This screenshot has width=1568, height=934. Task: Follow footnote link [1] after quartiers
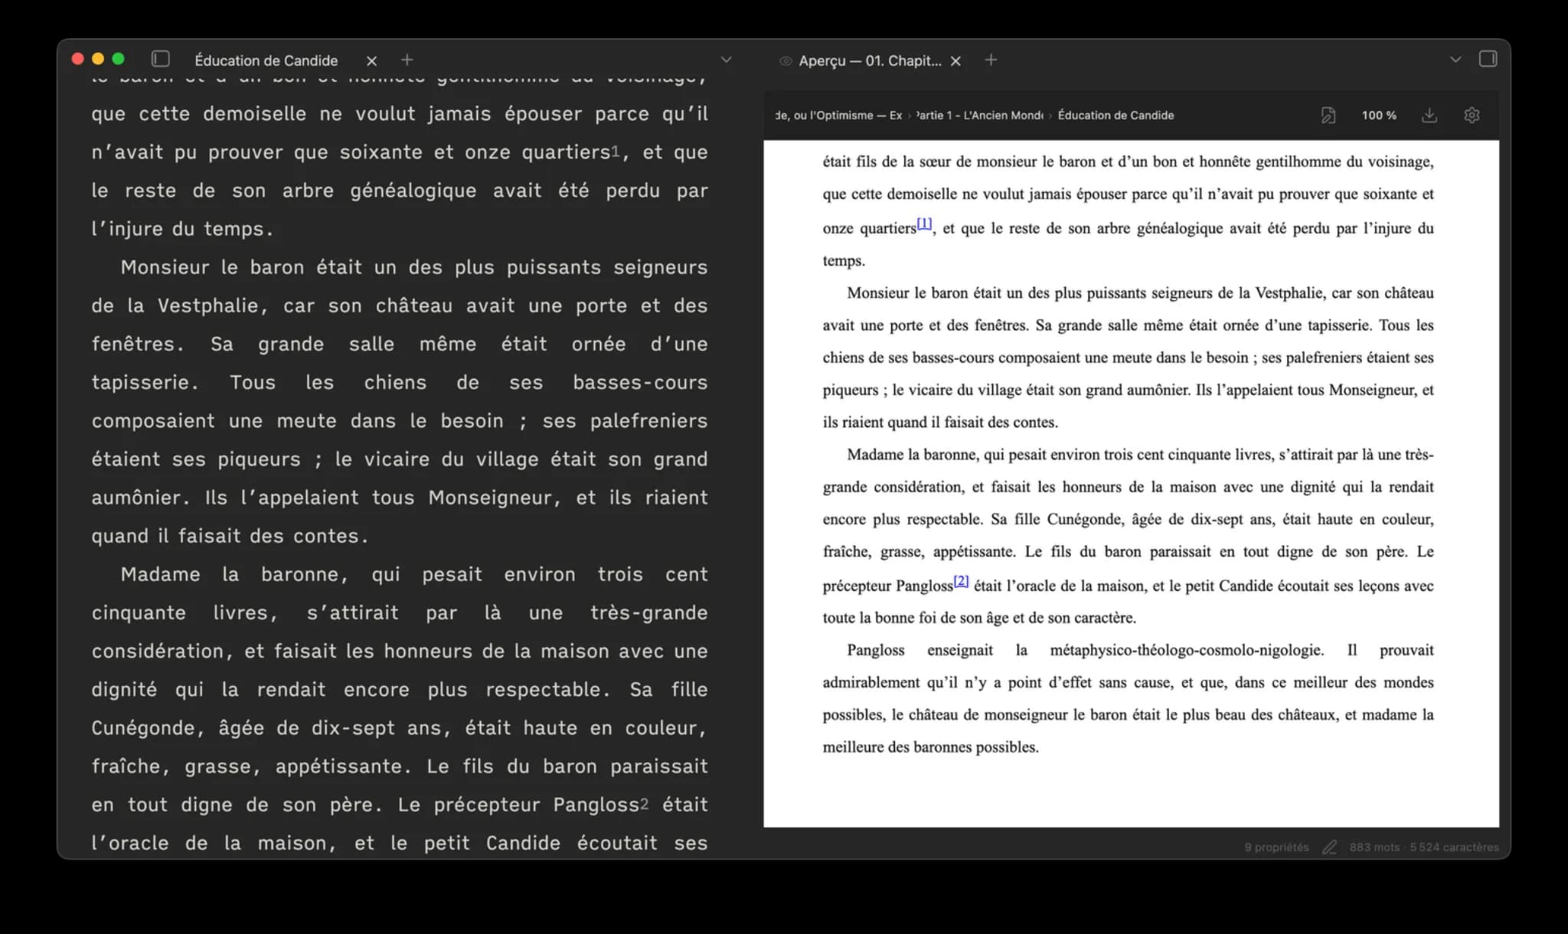pyautogui.click(x=924, y=224)
